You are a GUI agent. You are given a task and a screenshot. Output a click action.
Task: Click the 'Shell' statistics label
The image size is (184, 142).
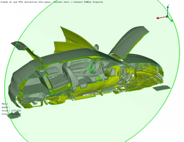[5, 104]
